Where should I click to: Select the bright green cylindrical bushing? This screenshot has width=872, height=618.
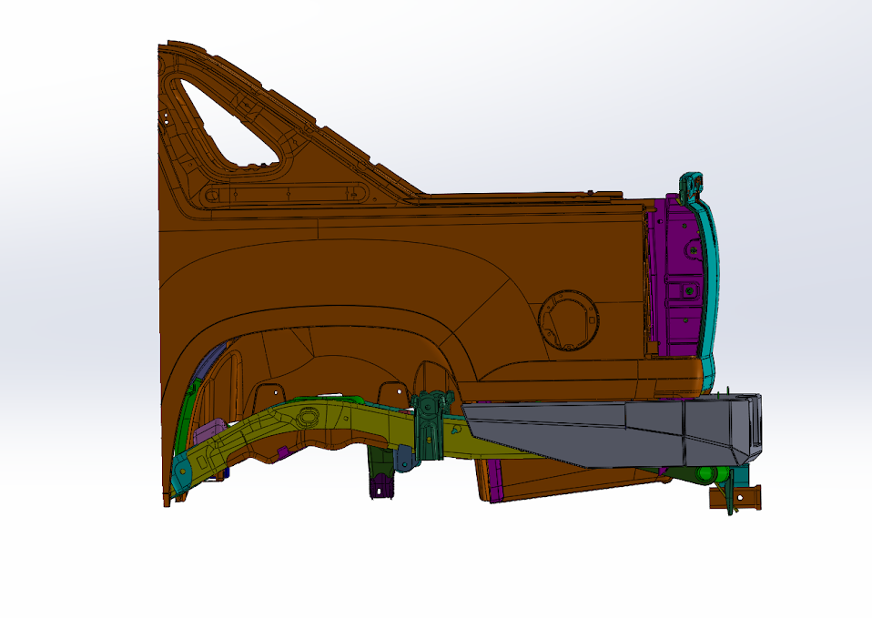[710, 474]
